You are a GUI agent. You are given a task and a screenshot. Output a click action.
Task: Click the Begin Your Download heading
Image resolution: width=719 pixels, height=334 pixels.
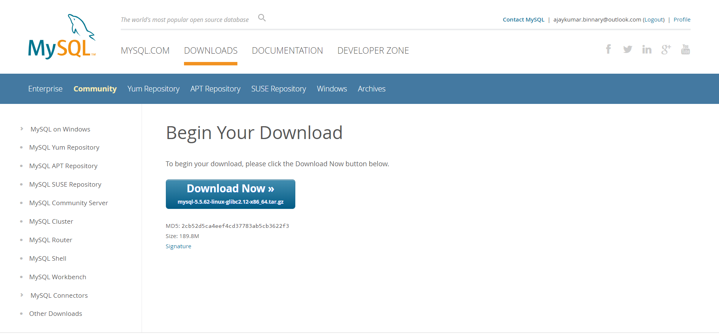254,133
